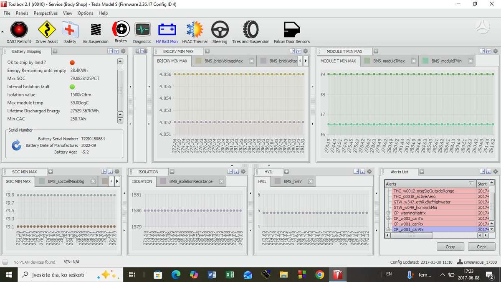501x282 pixels.
Task: Open the Alerts column filter dropdown
Action: (x=471, y=183)
